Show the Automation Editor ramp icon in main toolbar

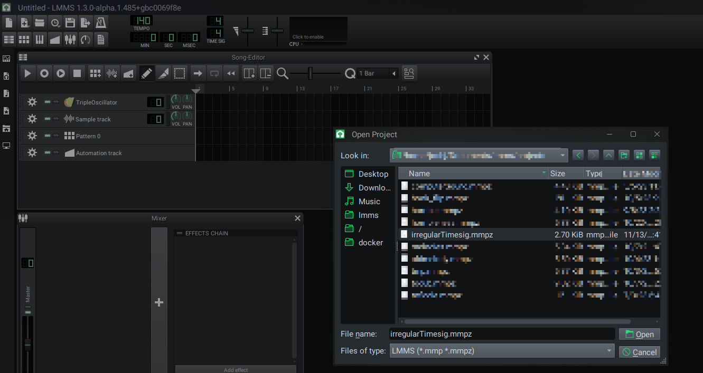(55, 39)
